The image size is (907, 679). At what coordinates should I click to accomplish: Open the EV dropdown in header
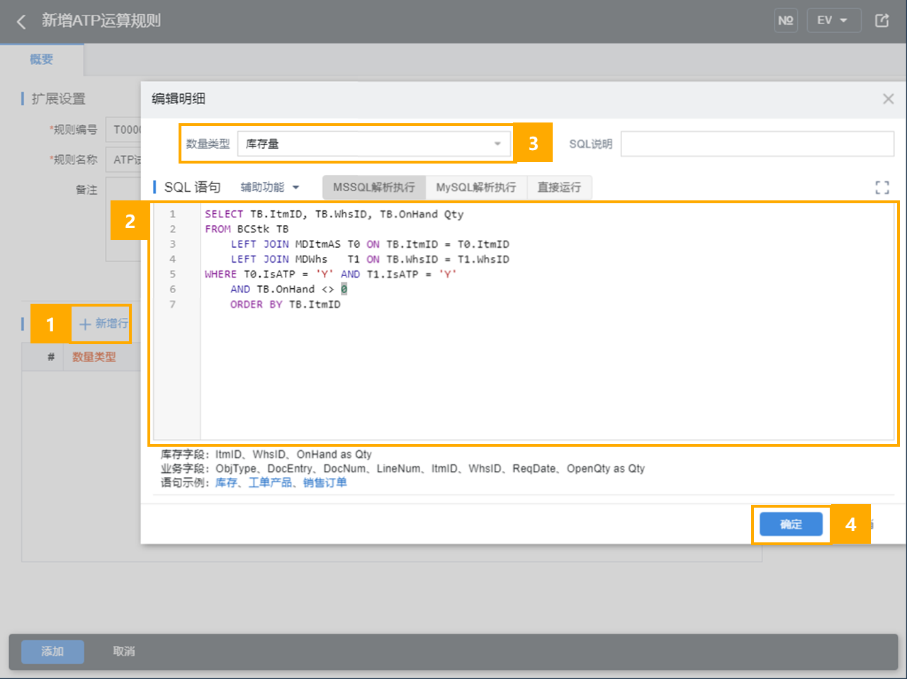click(x=834, y=21)
